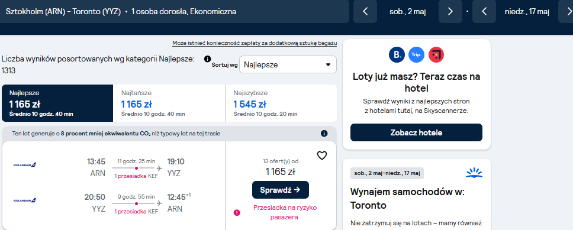The image size is (573, 230).
Task: Select the Najlepsze 1 165 zł tab
Action: pos(57,103)
